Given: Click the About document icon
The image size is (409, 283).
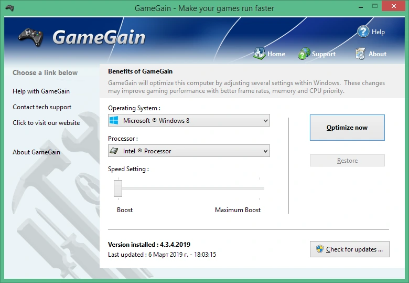Looking at the screenshot, I should [360, 54].
